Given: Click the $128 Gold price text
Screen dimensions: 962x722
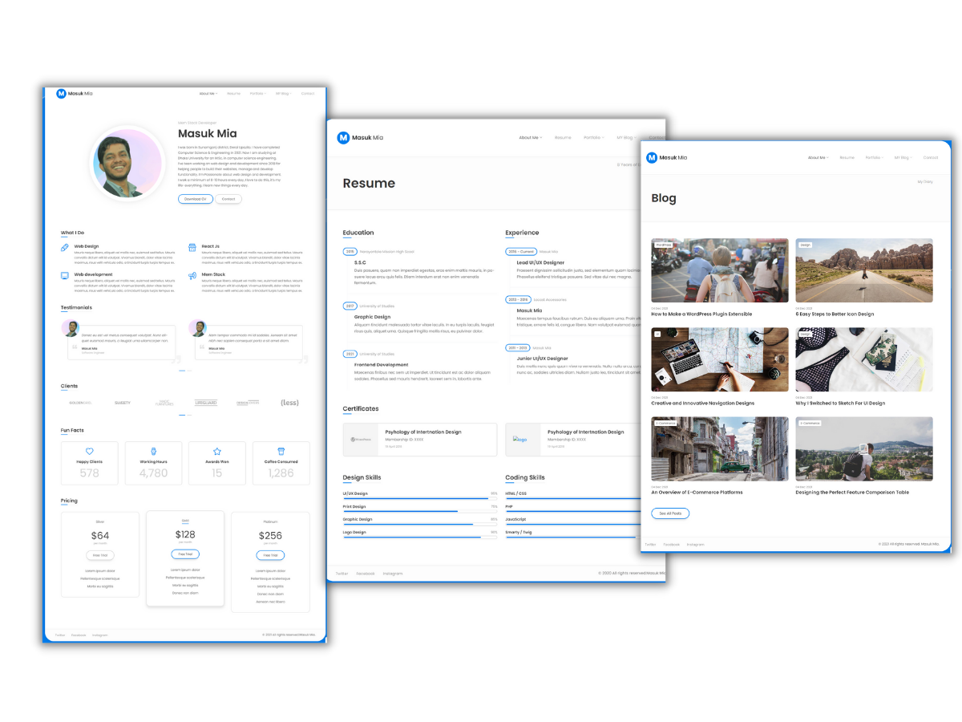Looking at the screenshot, I should (x=185, y=534).
